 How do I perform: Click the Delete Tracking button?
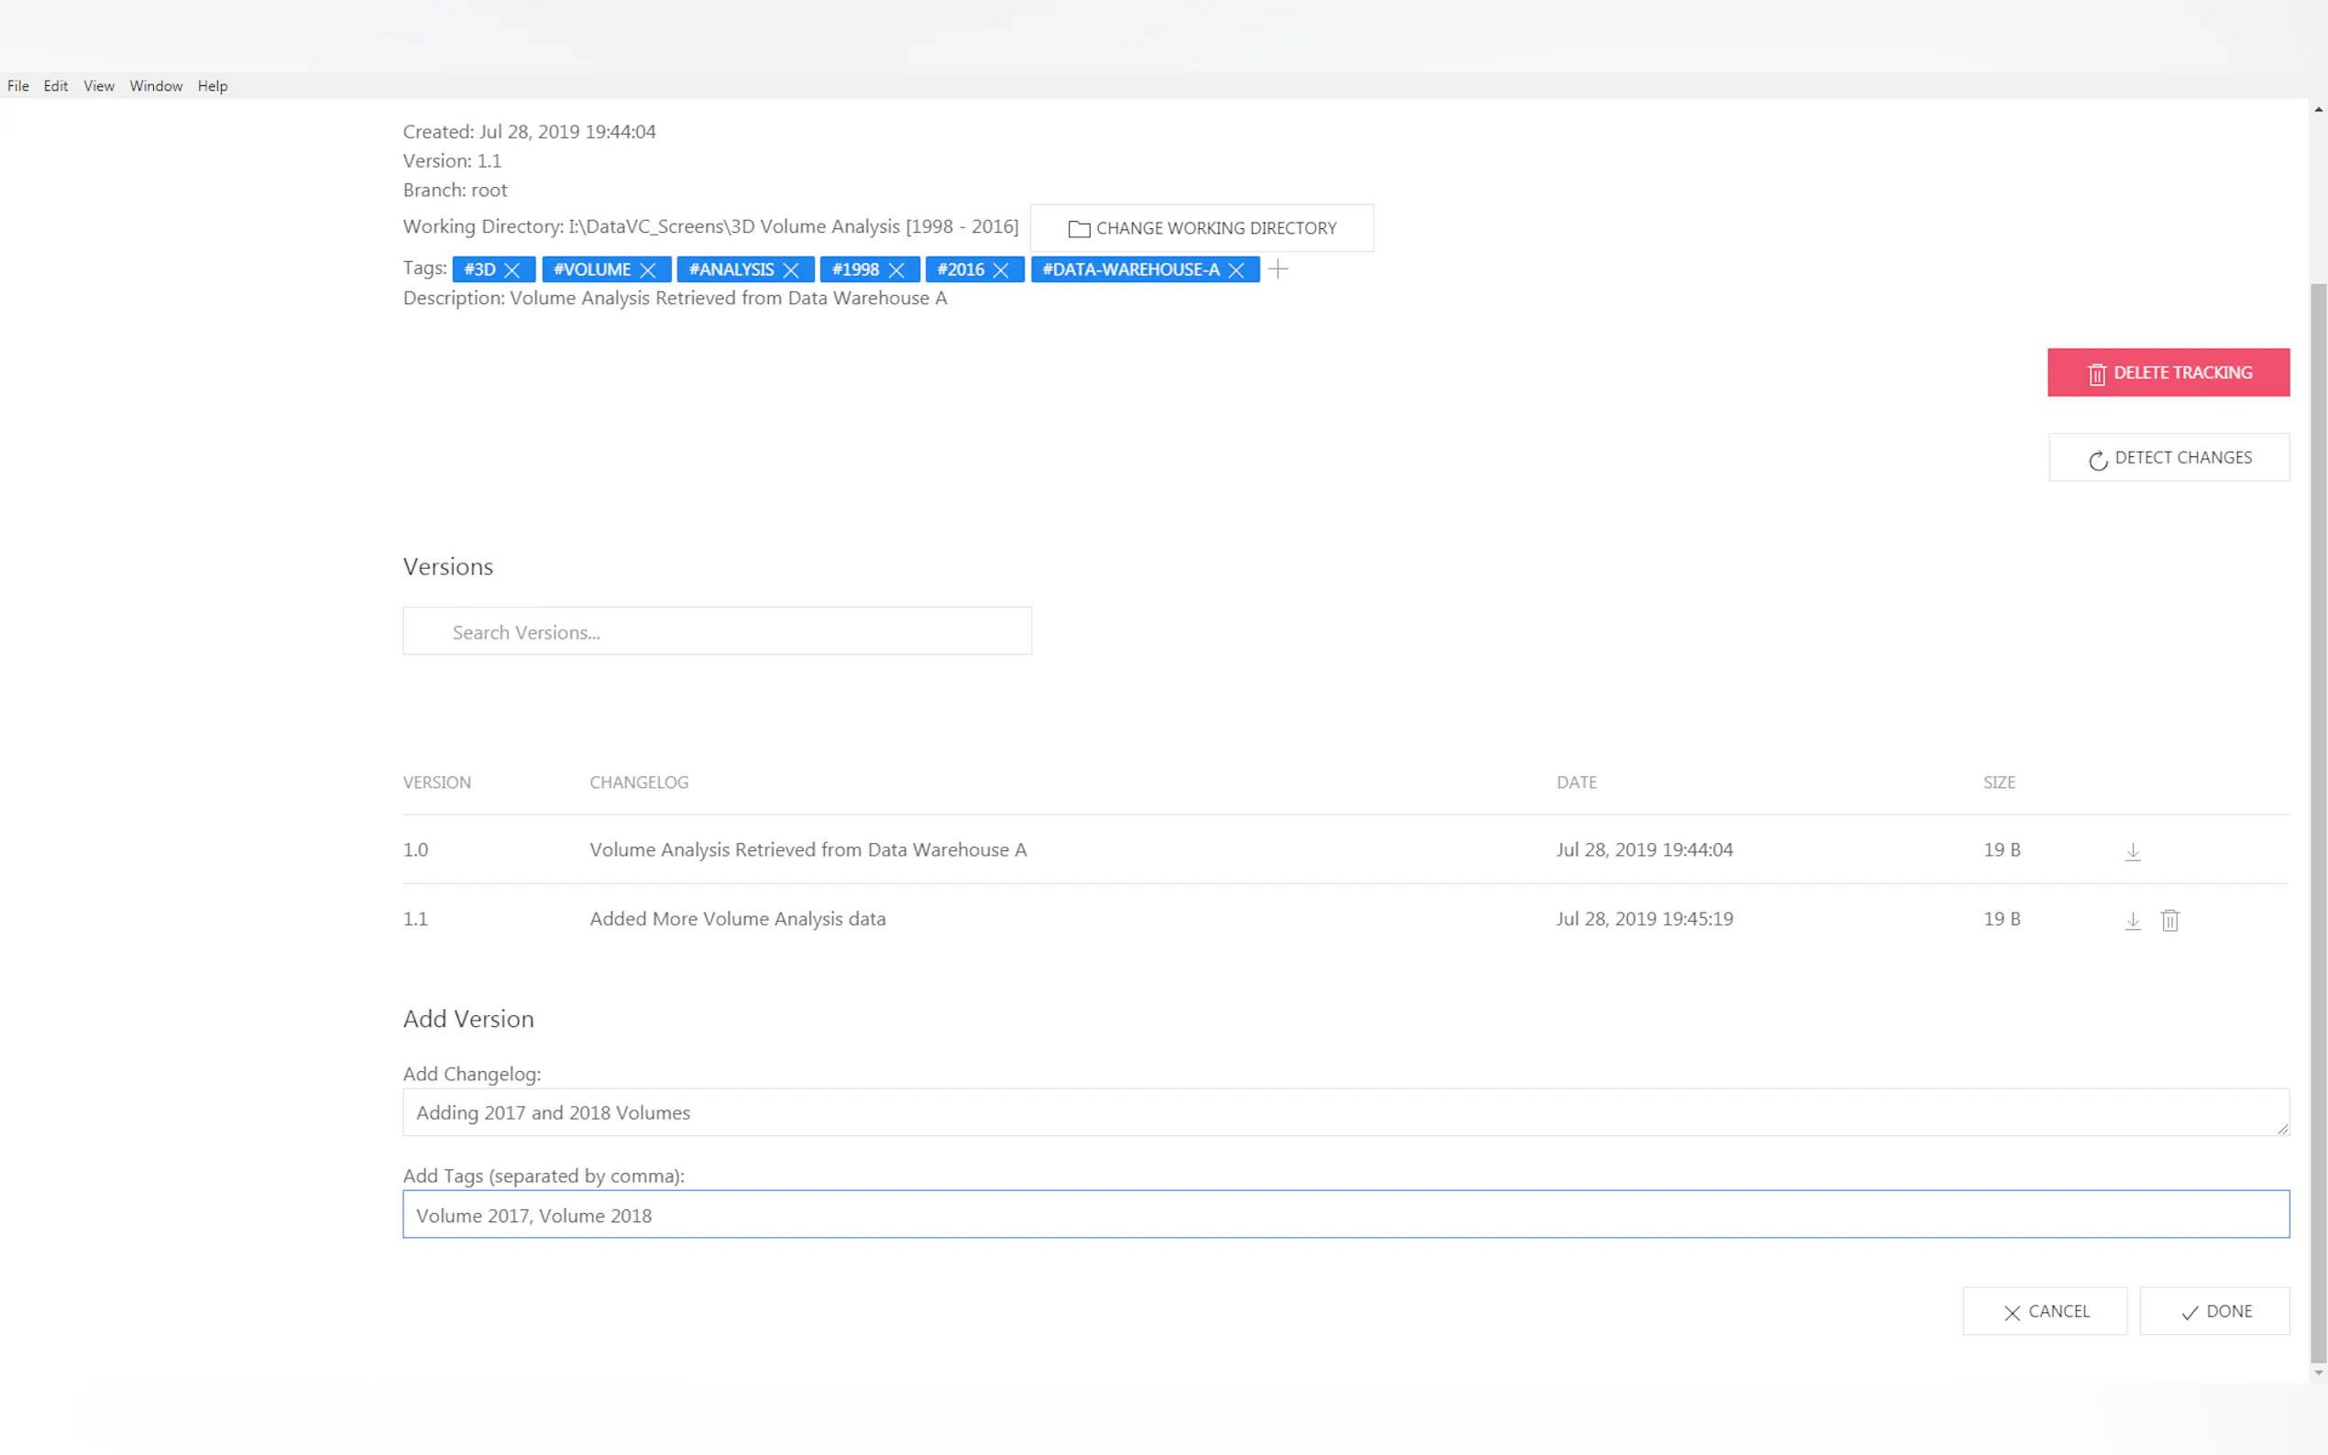coord(2169,372)
